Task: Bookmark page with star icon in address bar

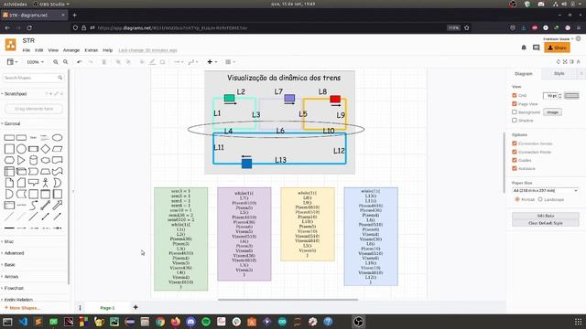Action: click(x=466, y=27)
